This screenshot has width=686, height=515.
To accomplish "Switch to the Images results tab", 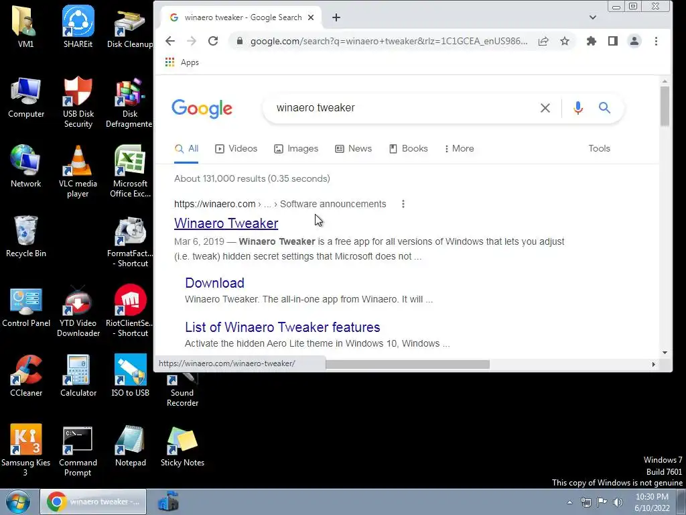I will click(x=296, y=149).
